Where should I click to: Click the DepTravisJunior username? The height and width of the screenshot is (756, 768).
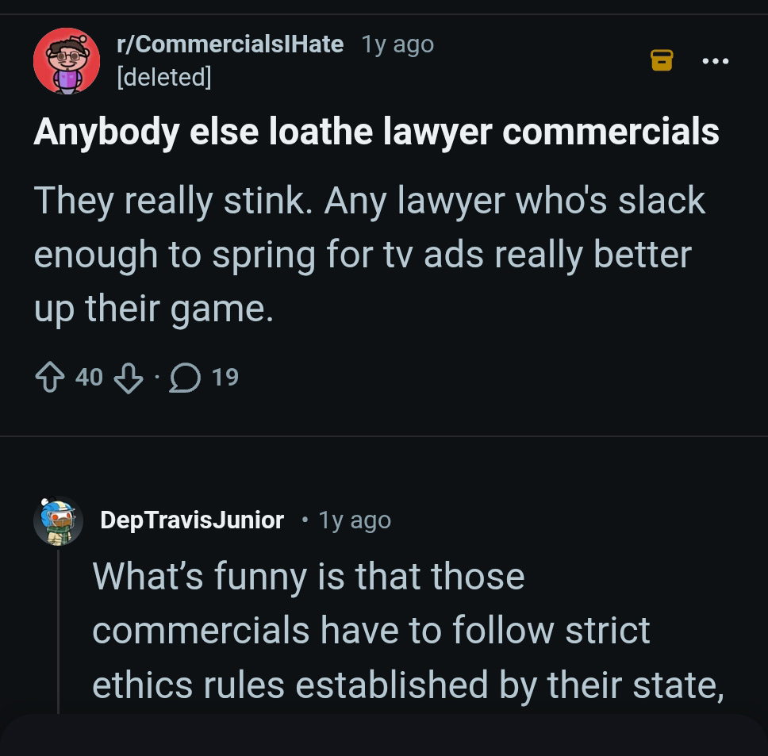click(192, 520)
